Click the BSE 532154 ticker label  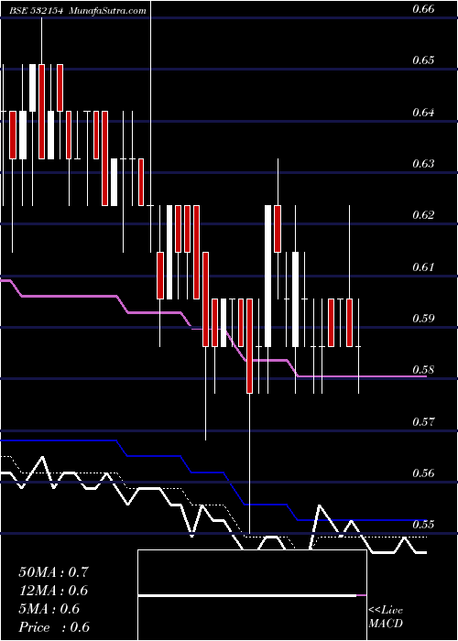tap(38, 11)
